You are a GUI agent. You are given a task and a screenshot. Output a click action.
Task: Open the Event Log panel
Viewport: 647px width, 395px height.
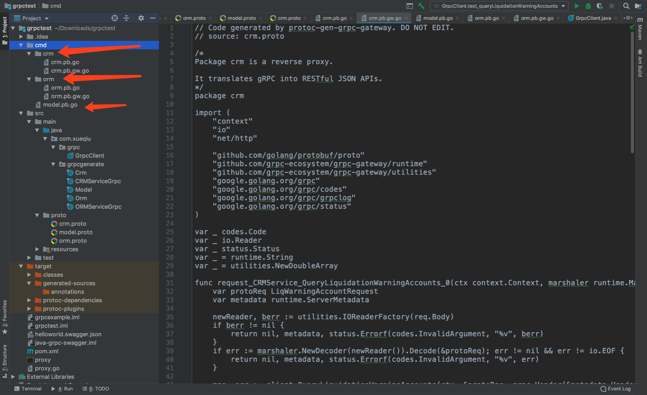[616, 388]
